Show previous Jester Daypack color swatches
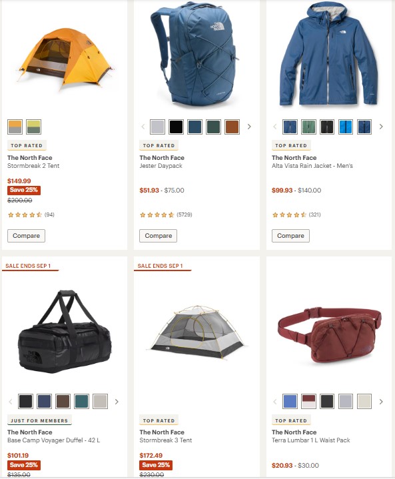The width and height of the screenshot is (395, 479). tap(143, 127)
